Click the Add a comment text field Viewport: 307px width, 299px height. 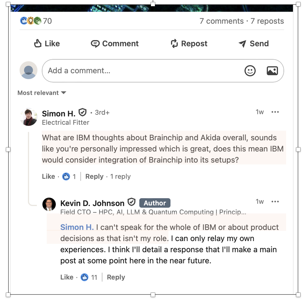(141, 71)
